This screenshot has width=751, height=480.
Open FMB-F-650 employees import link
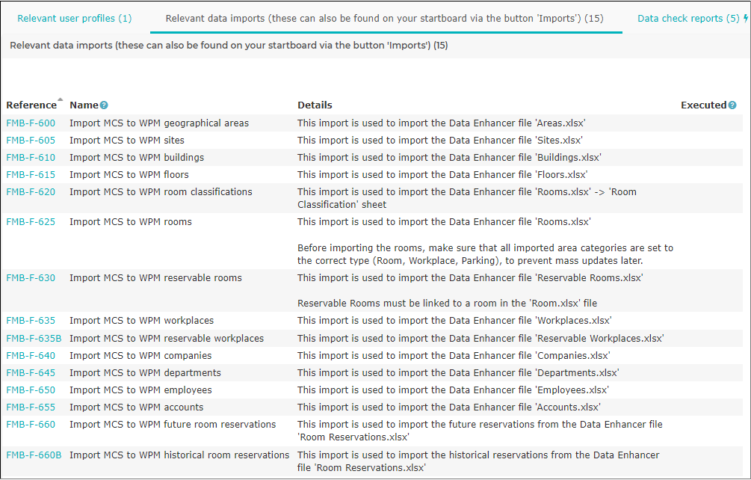click(31, 390)
